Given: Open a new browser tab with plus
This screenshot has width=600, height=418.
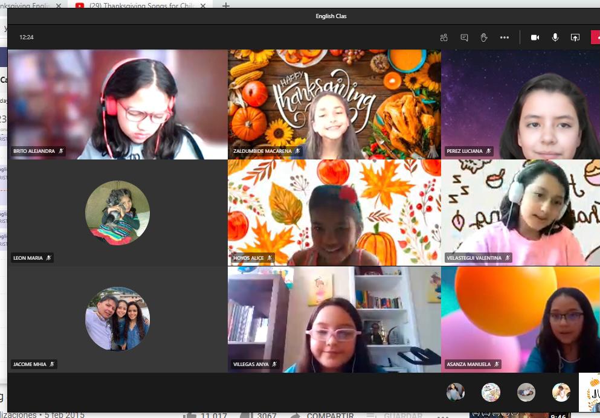Looking at the screenshot, I should [x=226, y=5].
